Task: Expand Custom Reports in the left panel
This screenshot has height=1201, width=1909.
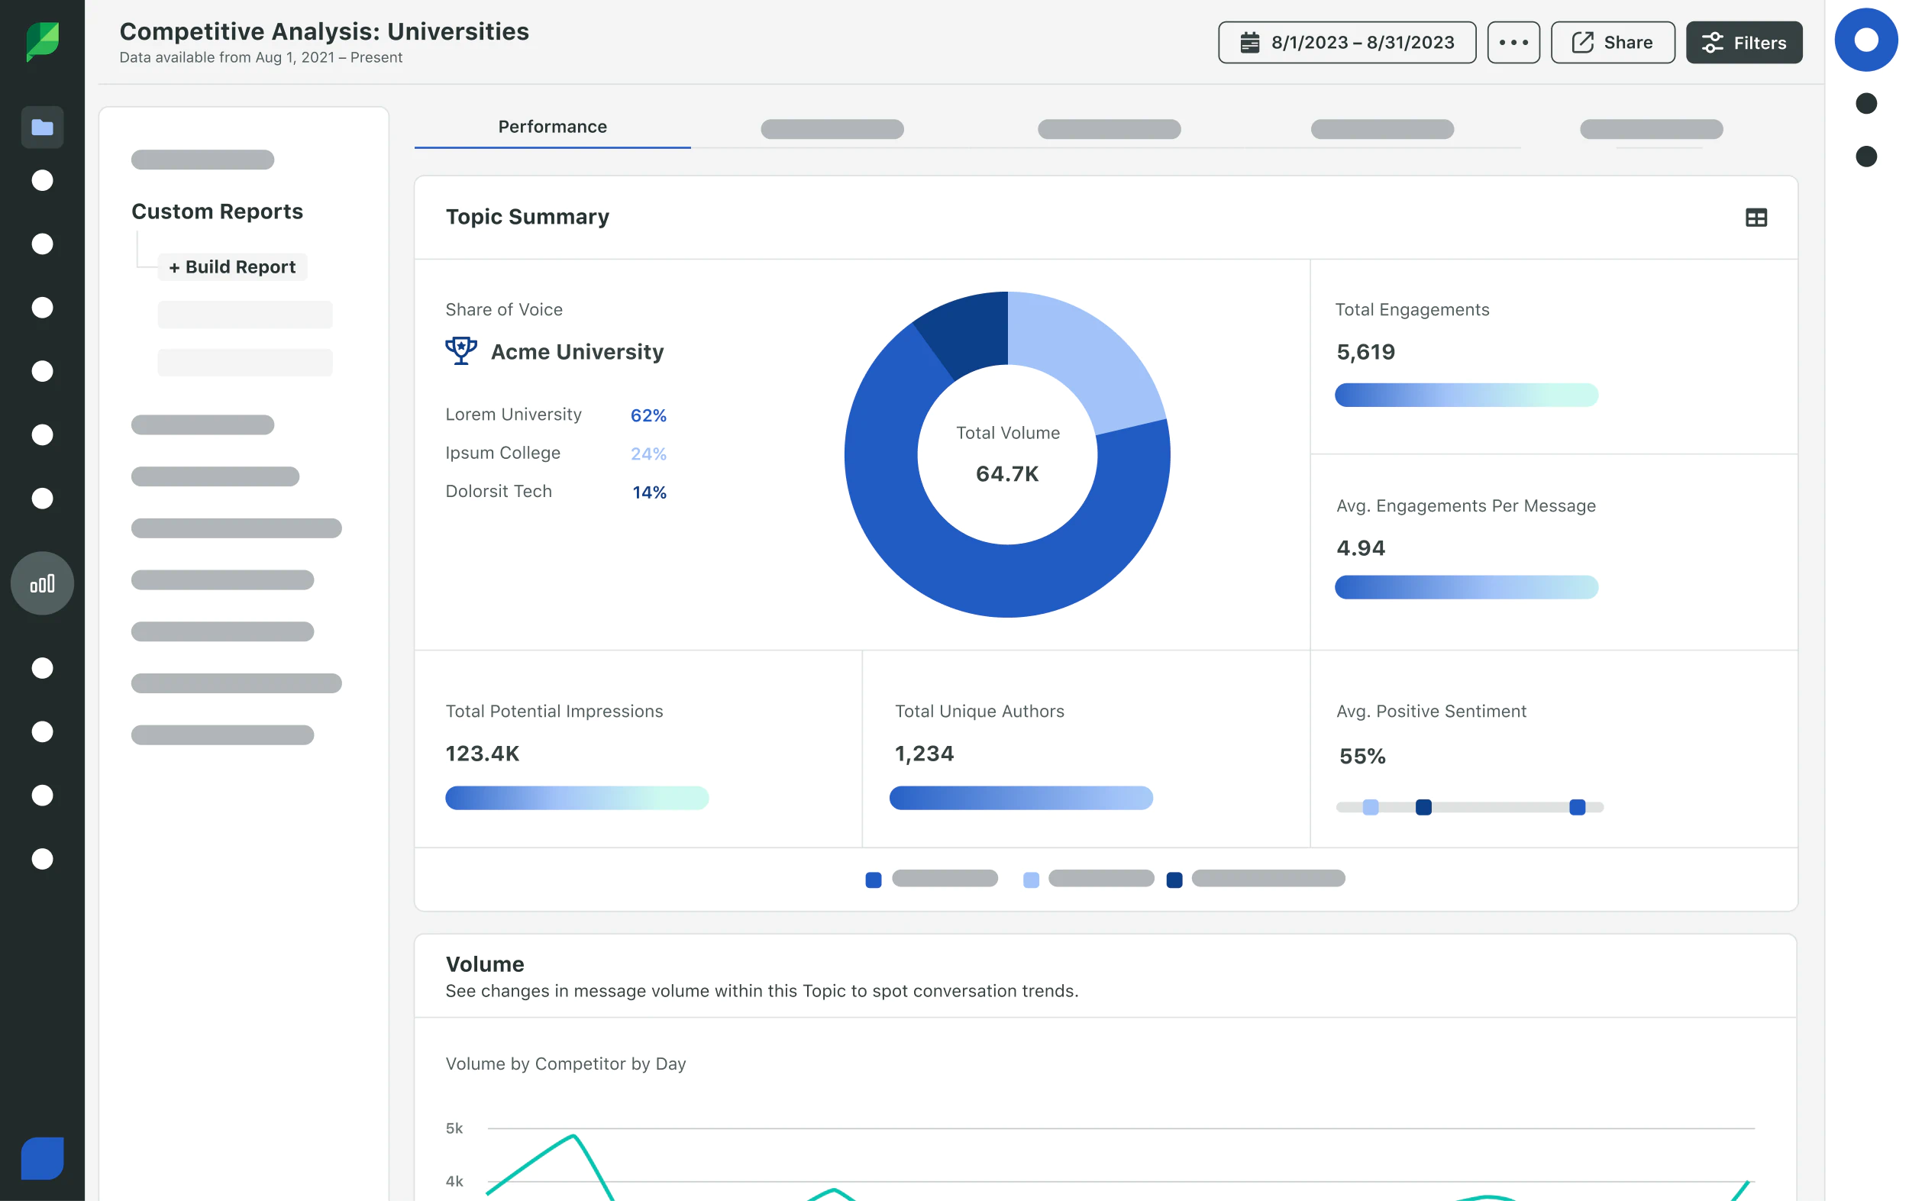Action: (217, 211)
